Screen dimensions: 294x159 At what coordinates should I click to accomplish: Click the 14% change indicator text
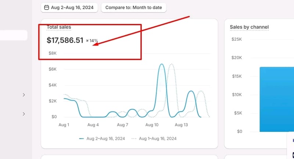point(94,40)
